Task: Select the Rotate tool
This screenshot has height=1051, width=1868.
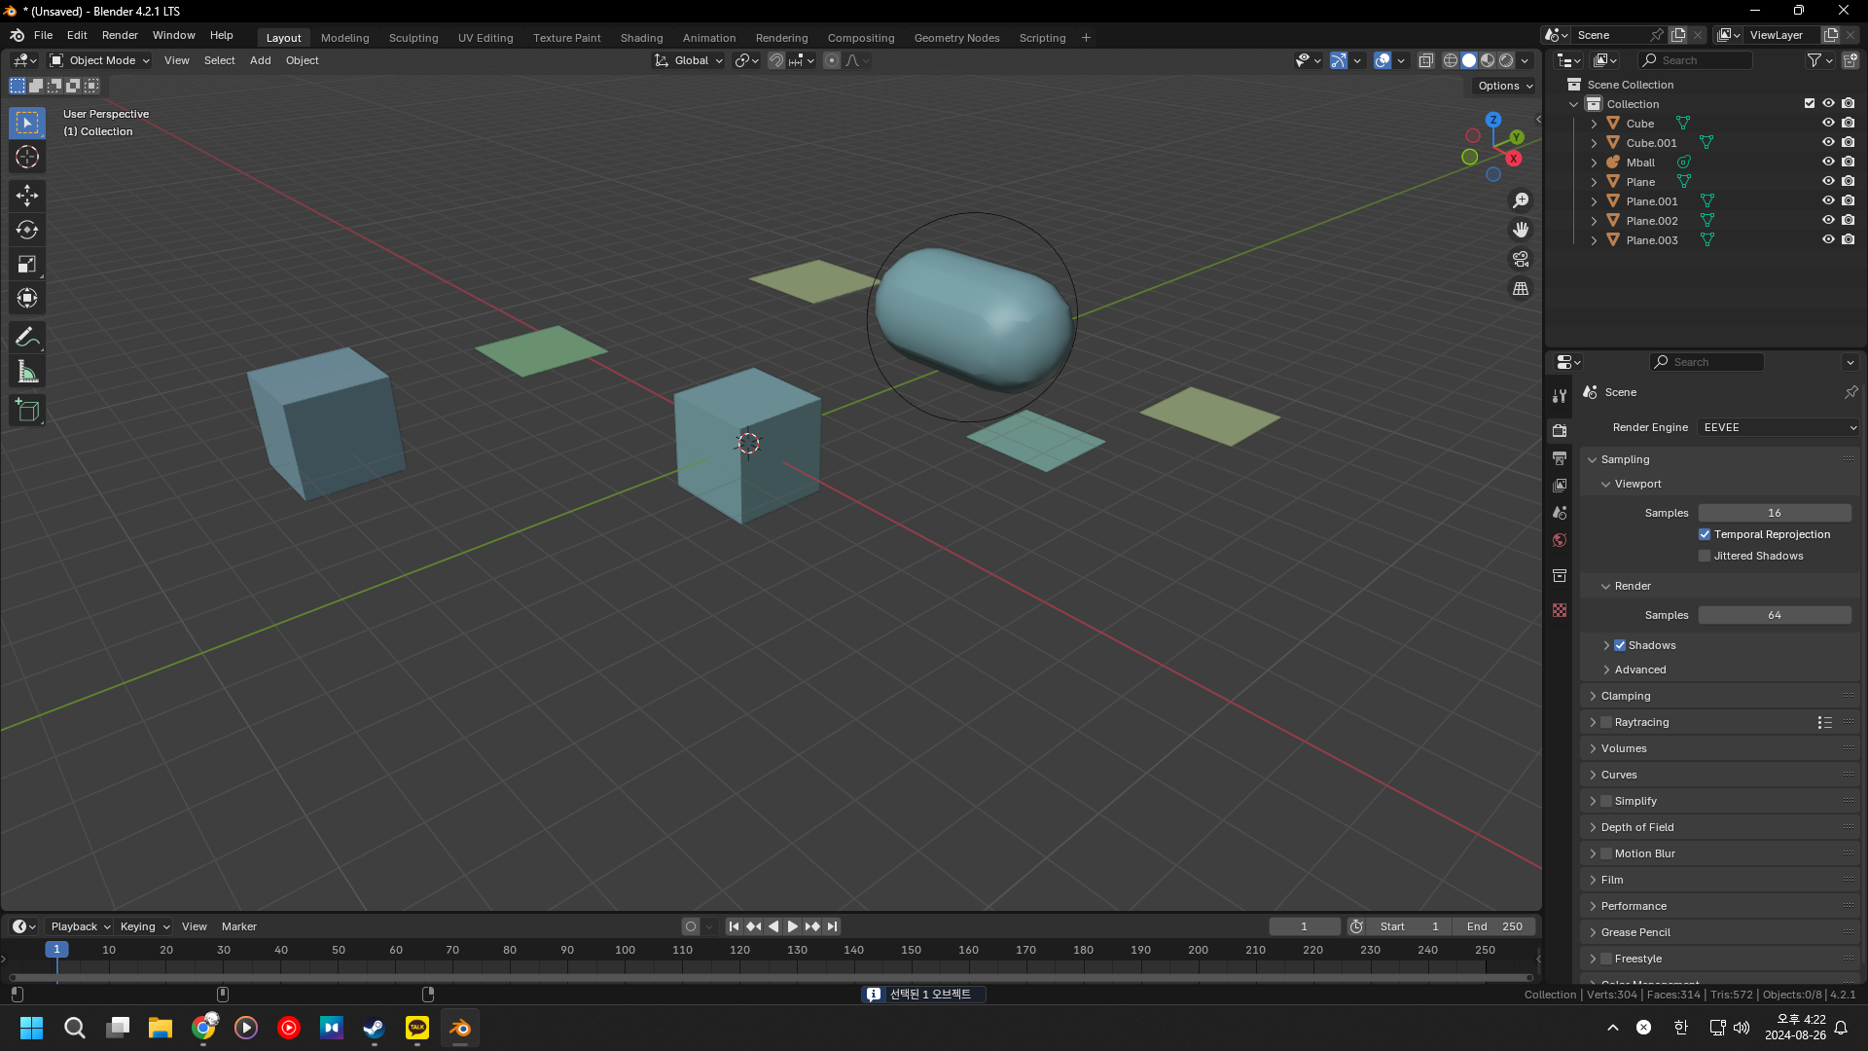Action: [x=27, y=230]
